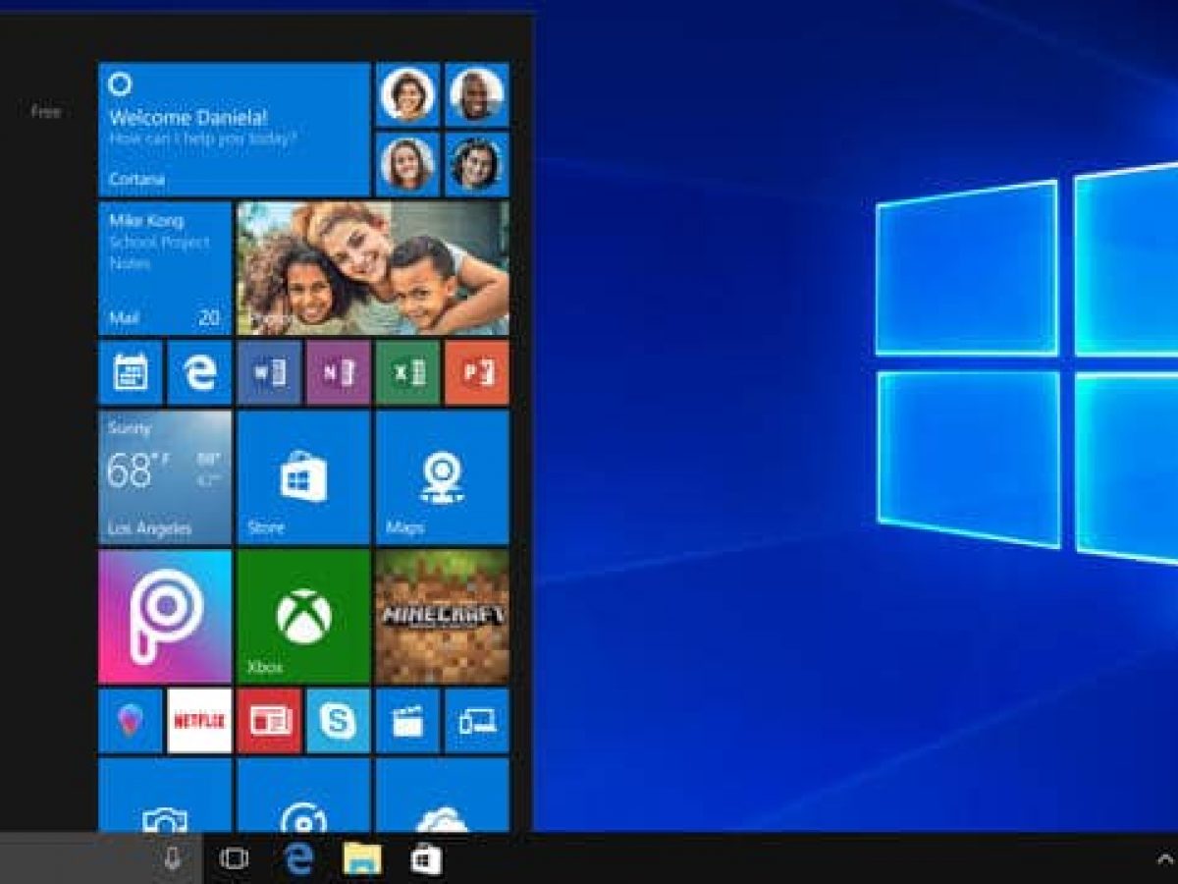1178x884 pixels.
Task: Open the Movies & TV clapperboard tile
Action: (x=407, y=721)
